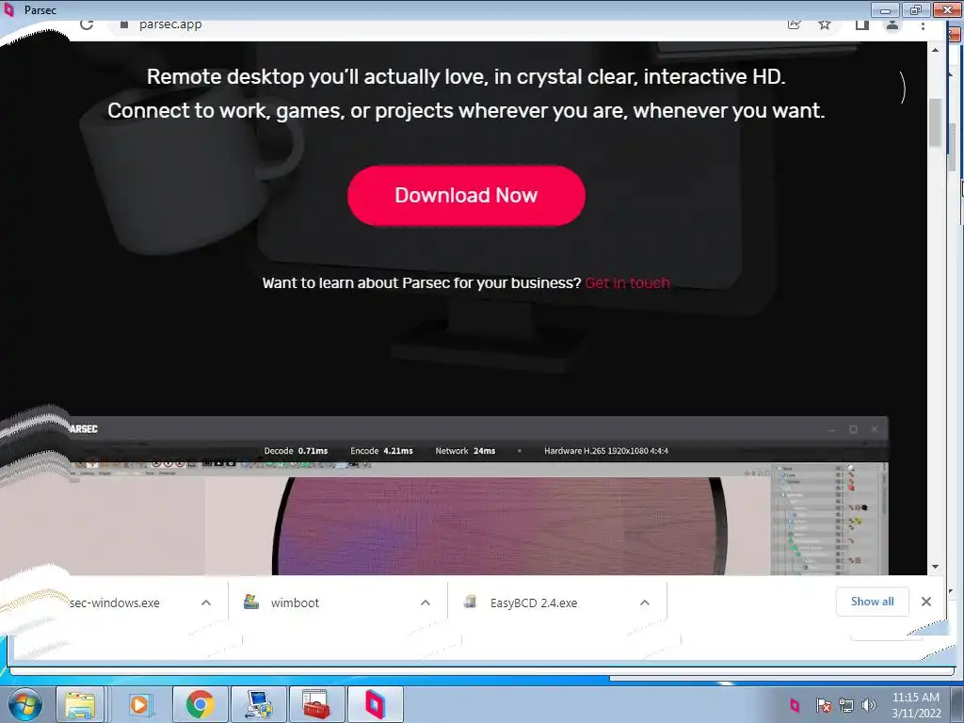Click Show all downloads
The image size is (964, 723).
coord(872,602)
